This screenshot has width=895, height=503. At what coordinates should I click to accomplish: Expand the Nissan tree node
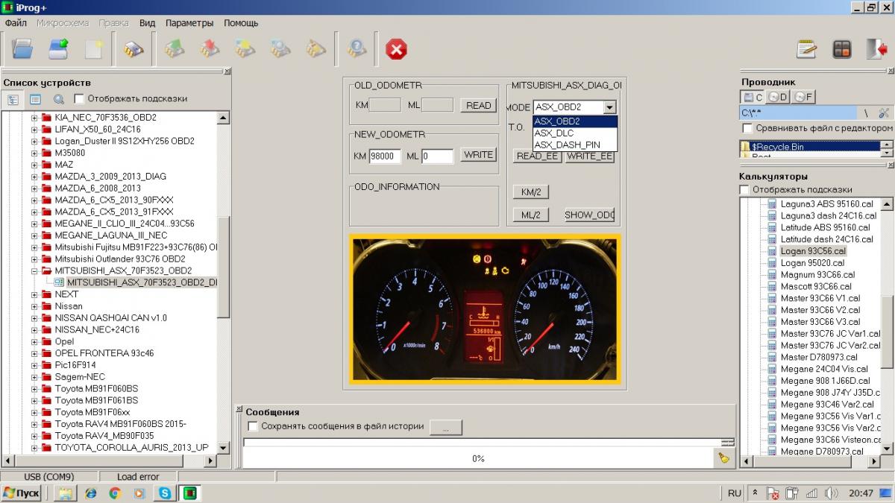(x=34, y=306)
